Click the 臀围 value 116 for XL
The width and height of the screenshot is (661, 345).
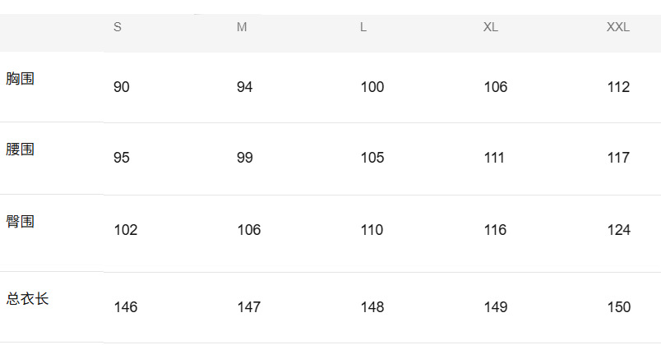tap(496, 230)
